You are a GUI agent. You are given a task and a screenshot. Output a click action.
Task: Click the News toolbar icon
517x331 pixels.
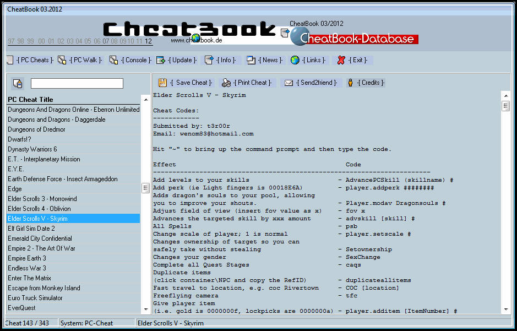[251, 60]
